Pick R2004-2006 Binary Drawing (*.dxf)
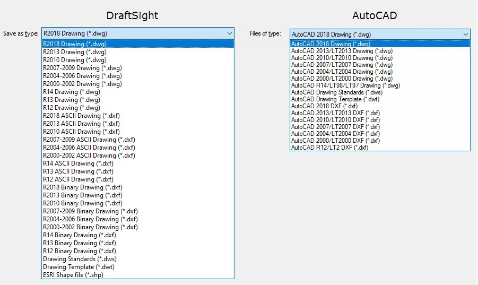 coord(90,219)
